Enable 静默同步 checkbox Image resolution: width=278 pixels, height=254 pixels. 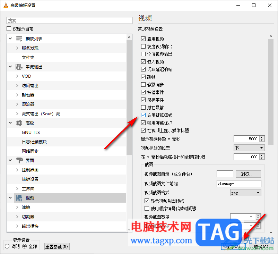143,84
